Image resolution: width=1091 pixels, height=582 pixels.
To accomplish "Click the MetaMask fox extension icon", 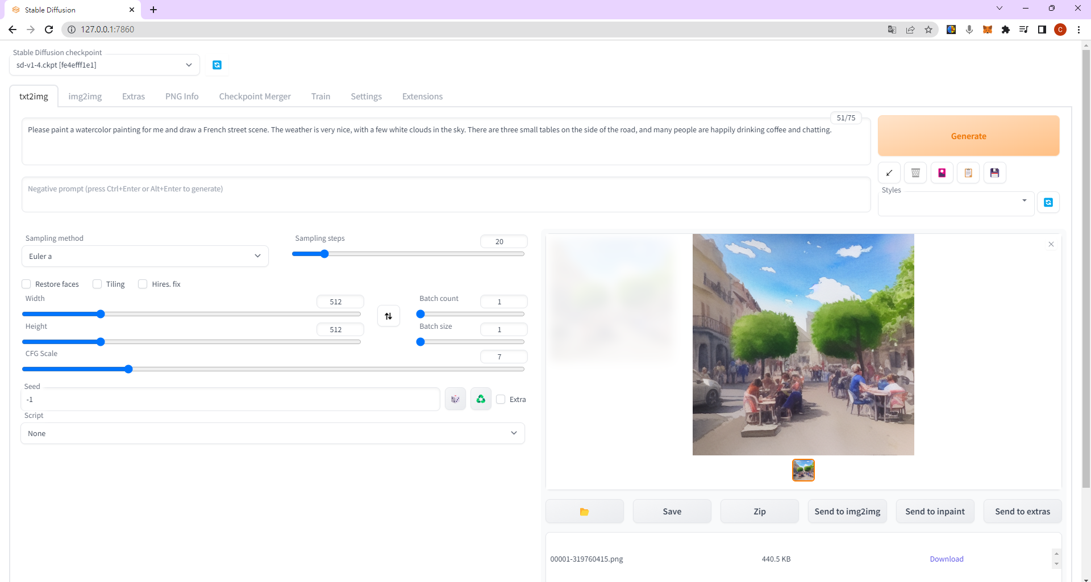I will point(988,30).
